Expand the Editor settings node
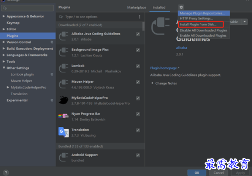This screenshot has width=252, height=176. (x=4, y=29)
